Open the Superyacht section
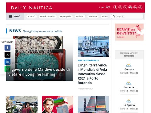 click(65, 16)
